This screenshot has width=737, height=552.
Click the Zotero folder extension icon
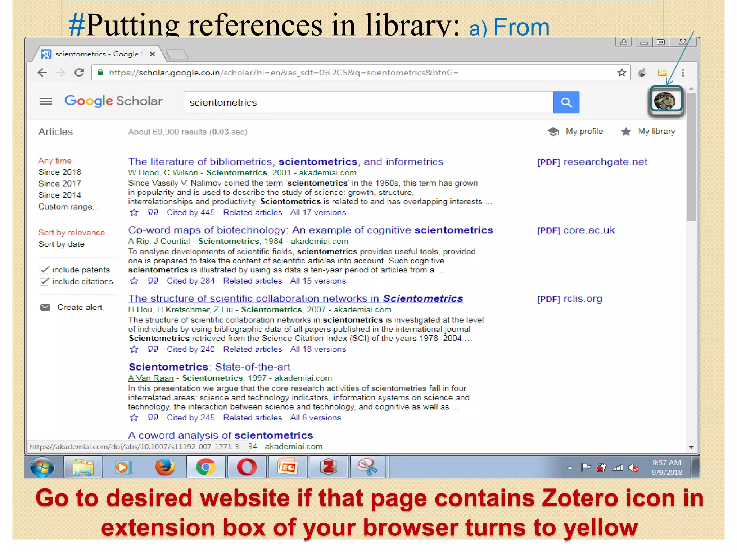pyautogui.click(x=663, y=73)
